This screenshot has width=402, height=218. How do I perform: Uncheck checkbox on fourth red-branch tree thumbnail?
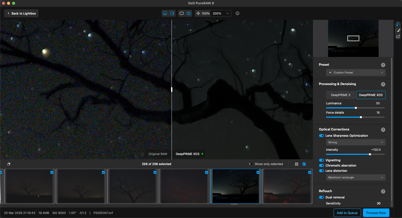click(207, 172)
